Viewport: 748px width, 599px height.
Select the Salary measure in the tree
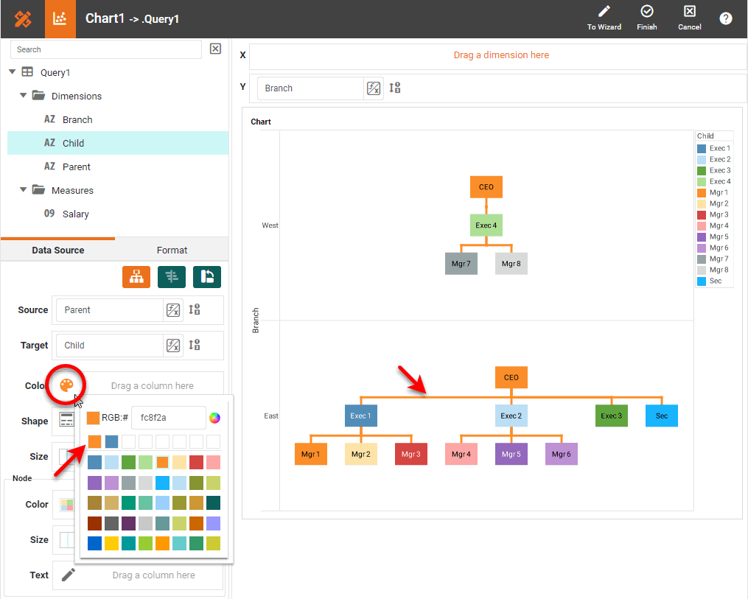[x=75, y=214]
